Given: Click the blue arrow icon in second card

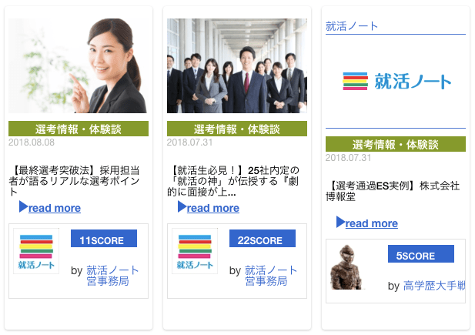Looking at the screenshot, I should tap(182, 206).
